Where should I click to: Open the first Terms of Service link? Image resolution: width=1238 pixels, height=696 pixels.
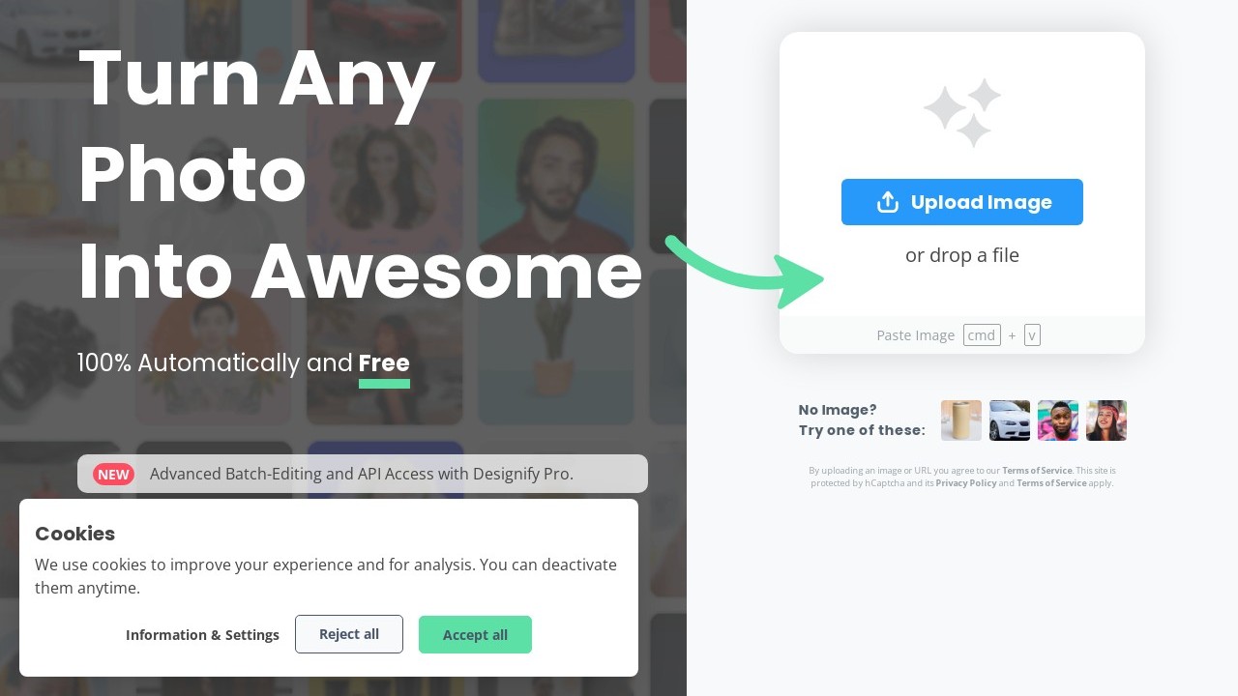(1037, 471)
